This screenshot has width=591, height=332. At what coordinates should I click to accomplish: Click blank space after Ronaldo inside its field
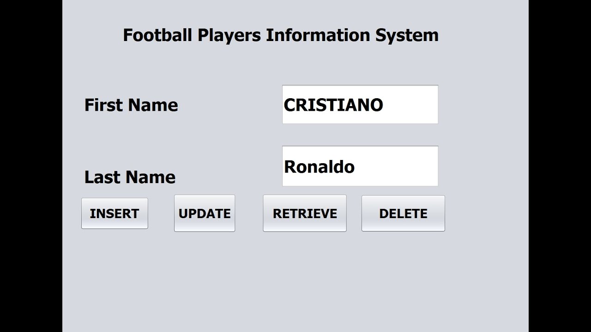point(397,166)
